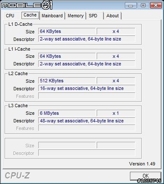The height and width of the screenshot is (184, 164).
Task: Click the empty L3 Cache Features field
Action: point(87,128)
